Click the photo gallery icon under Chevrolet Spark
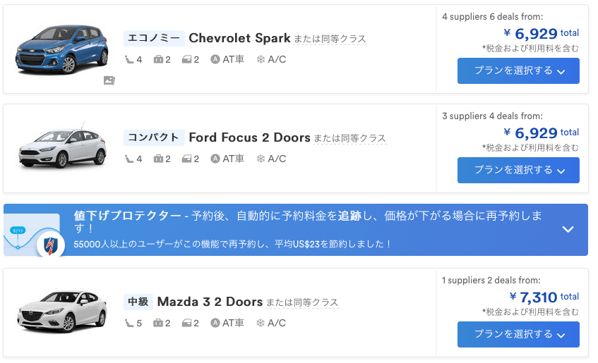Viewport: 598px width, 363px height. [109, 80]
